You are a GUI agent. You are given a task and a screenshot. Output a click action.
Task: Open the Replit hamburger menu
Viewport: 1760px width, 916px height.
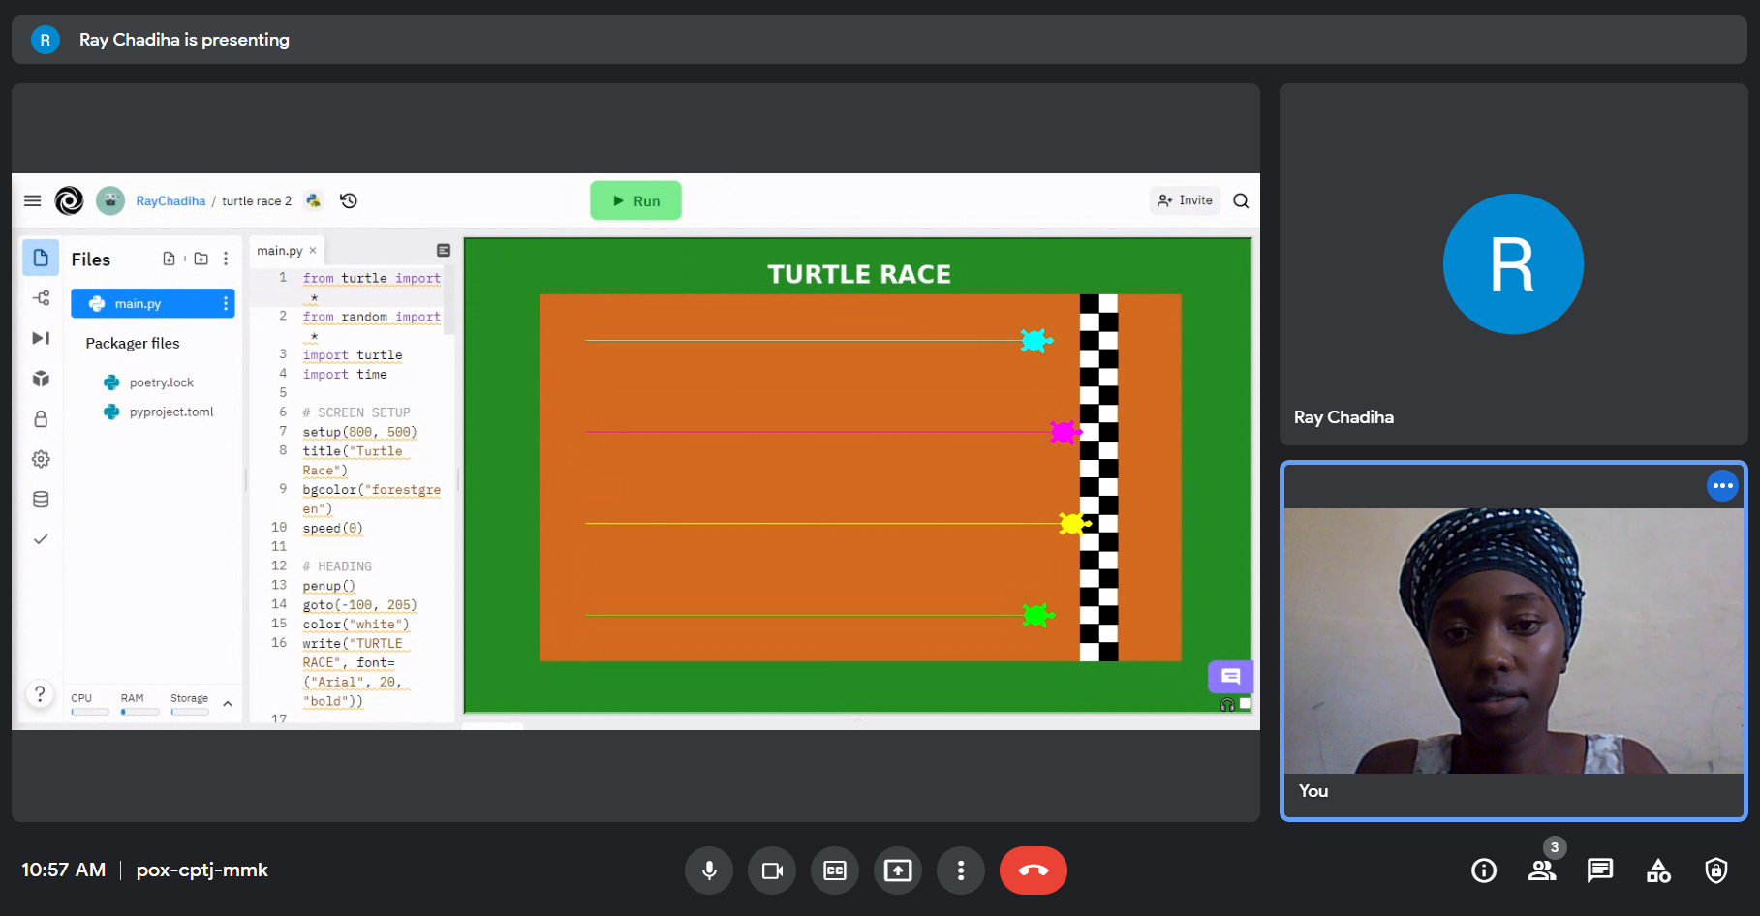click(32, 200)
